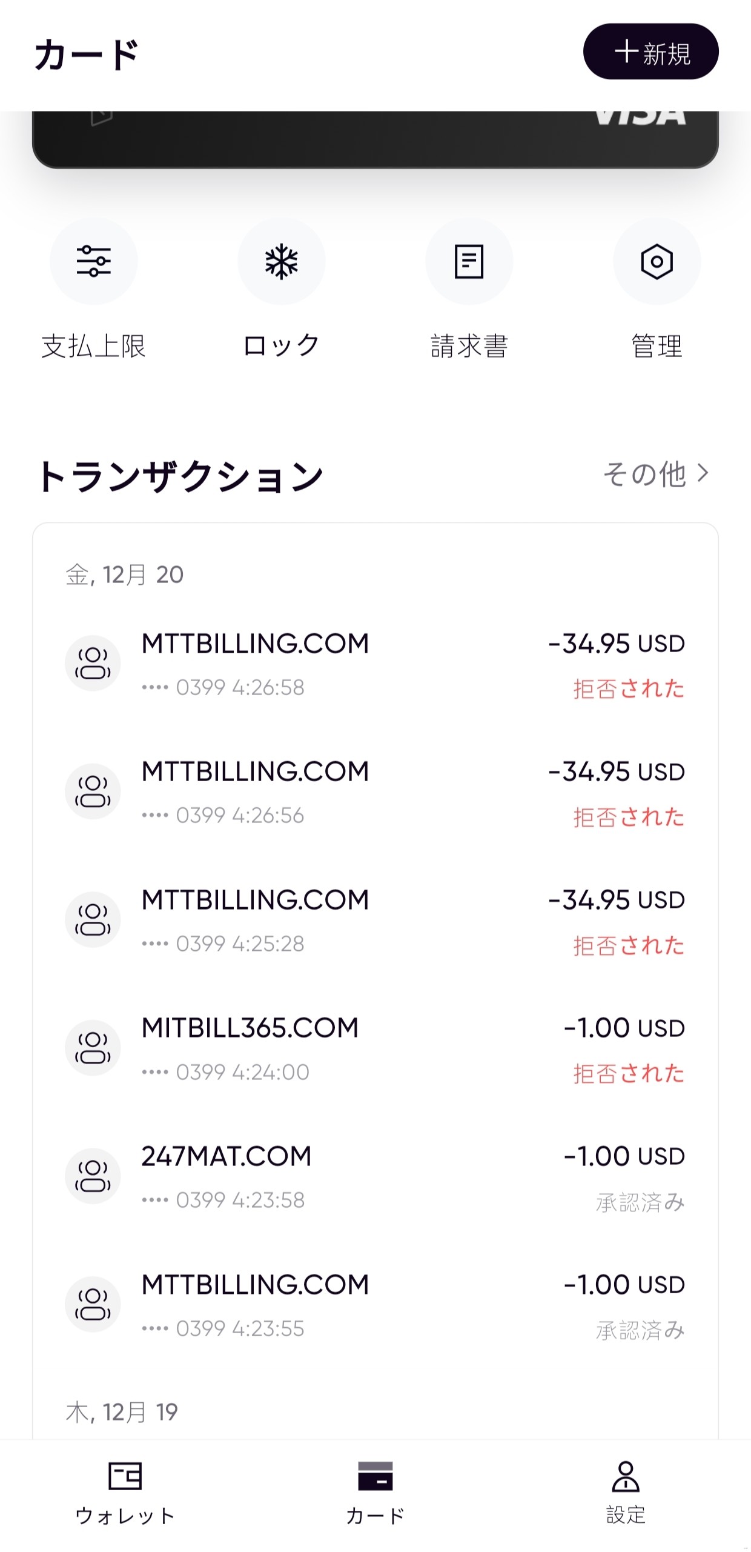The image size is (751, 1552).
Task: Tap the 拒否された status under MITBILL365.COM amount
Action: [629, 1074]
